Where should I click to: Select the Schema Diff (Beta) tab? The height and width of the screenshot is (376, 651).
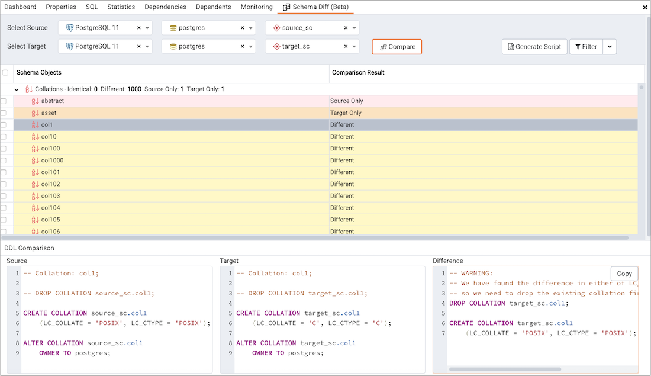315,7
